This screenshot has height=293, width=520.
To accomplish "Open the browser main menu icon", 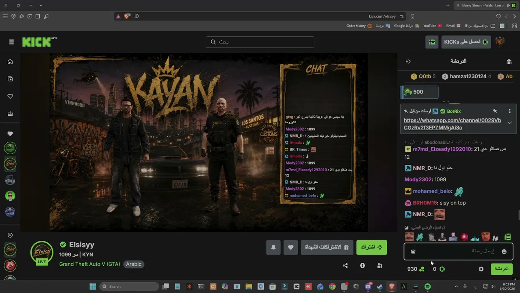I will pos(5,16).
